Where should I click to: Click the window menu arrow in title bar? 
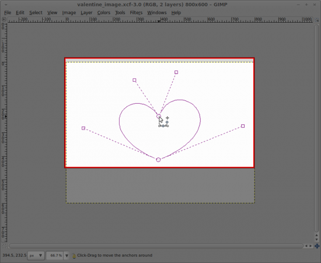[x=6, y=5]
